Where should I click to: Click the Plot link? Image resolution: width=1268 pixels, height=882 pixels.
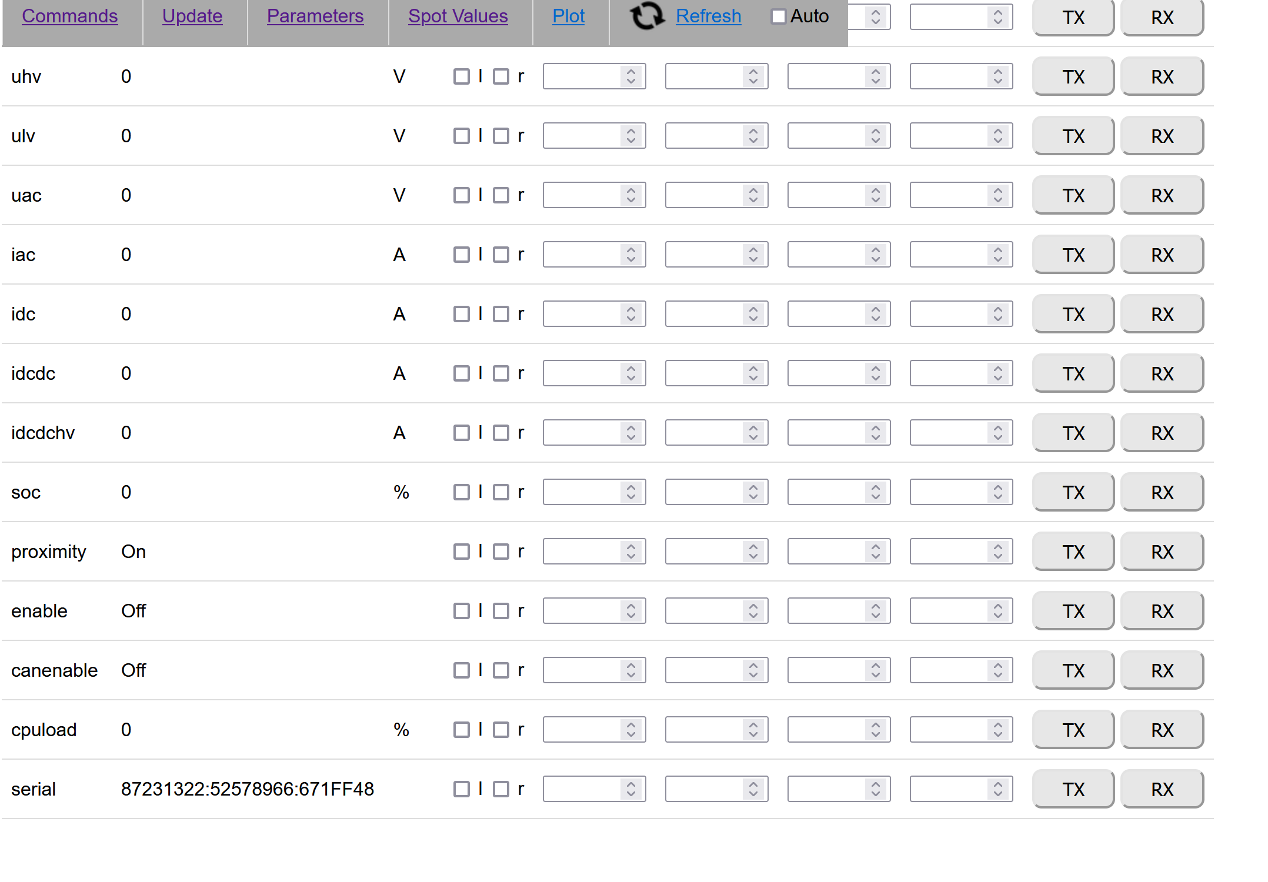(569, 16)
